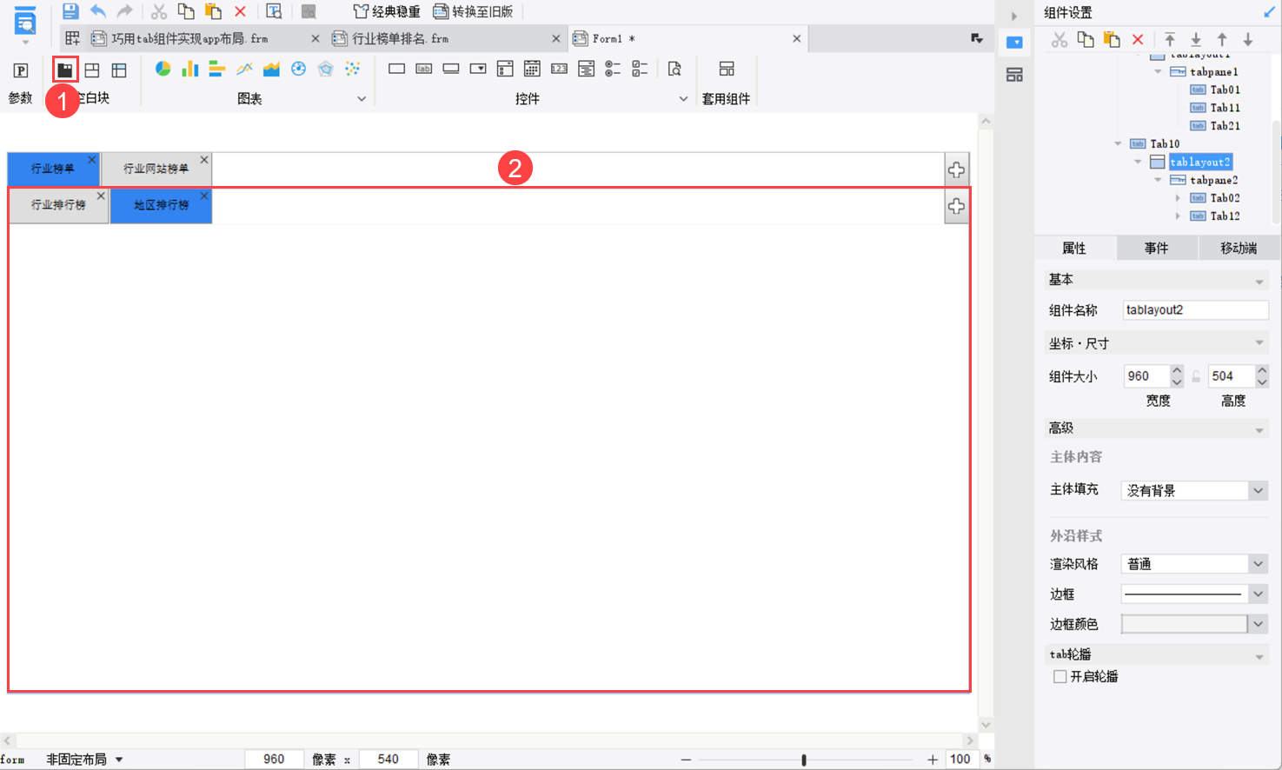Insert a pie chart
The height and width of the screenshot is (770, 1282).
point(163,69)
